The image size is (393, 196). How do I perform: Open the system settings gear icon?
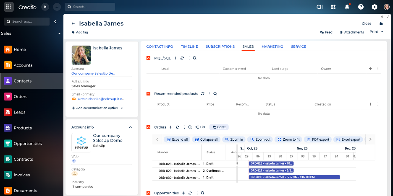tap(374, 7)
